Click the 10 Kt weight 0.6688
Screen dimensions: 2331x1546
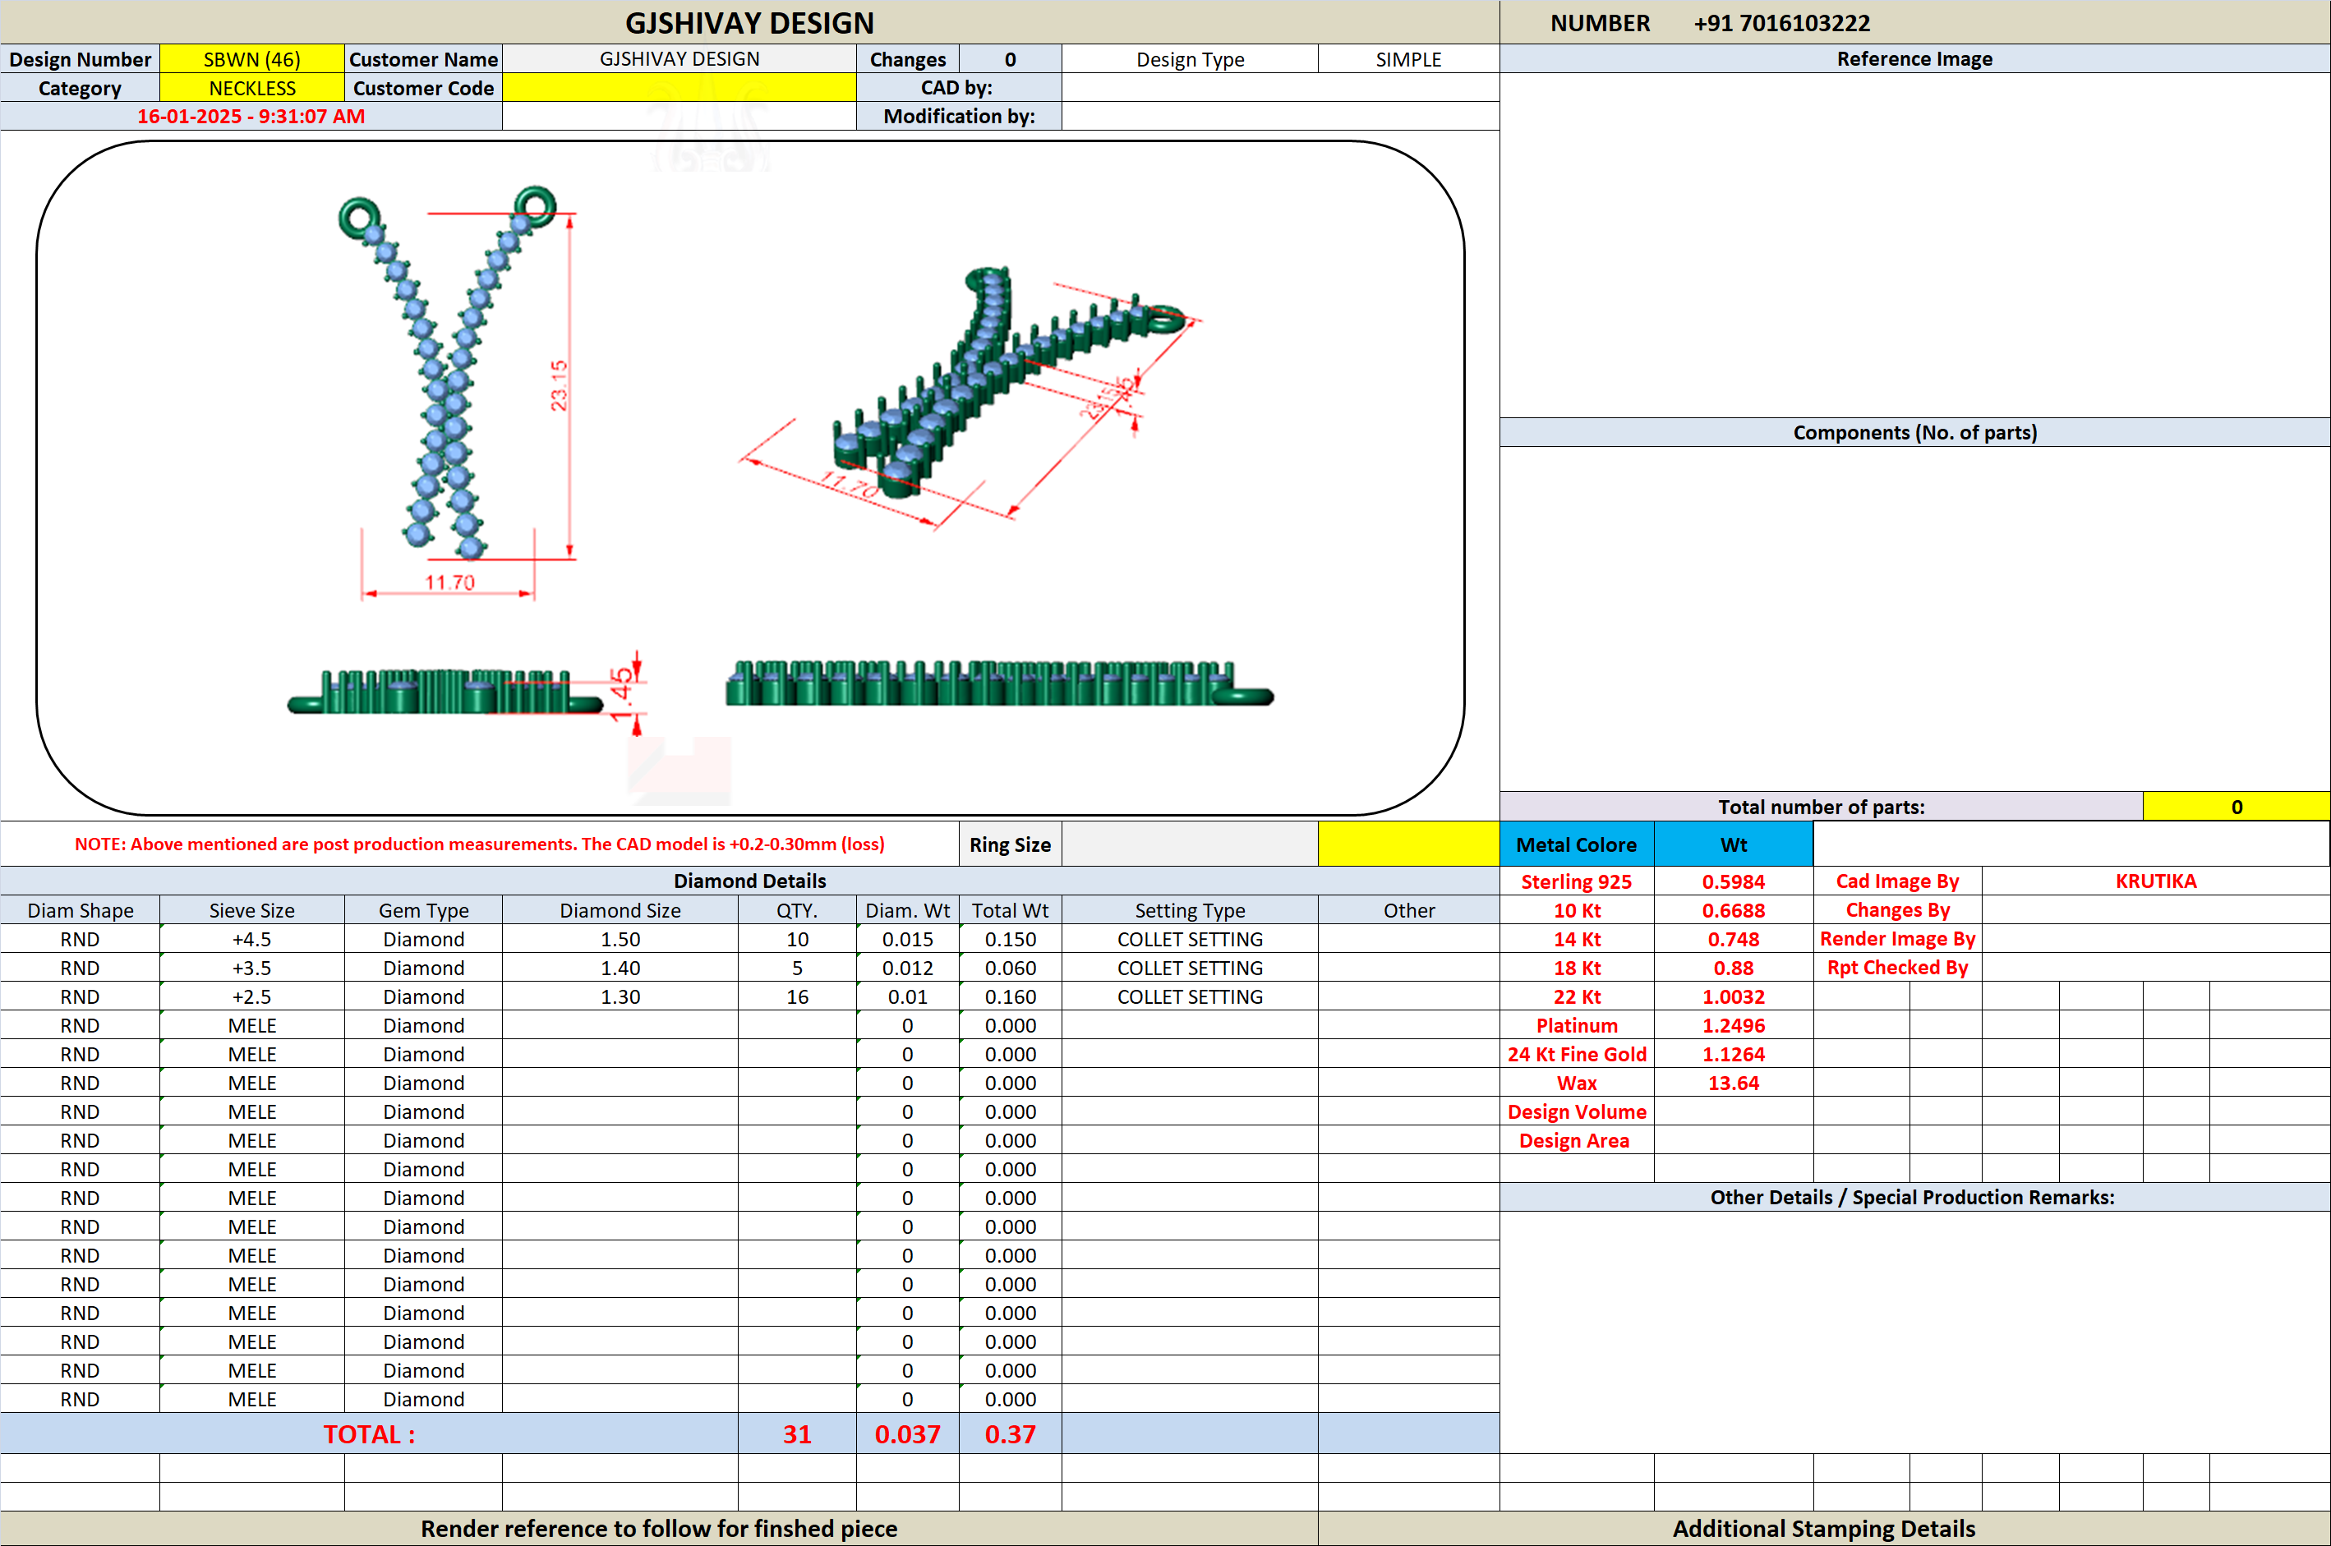pyautogui.click(x=1734, y=910)
